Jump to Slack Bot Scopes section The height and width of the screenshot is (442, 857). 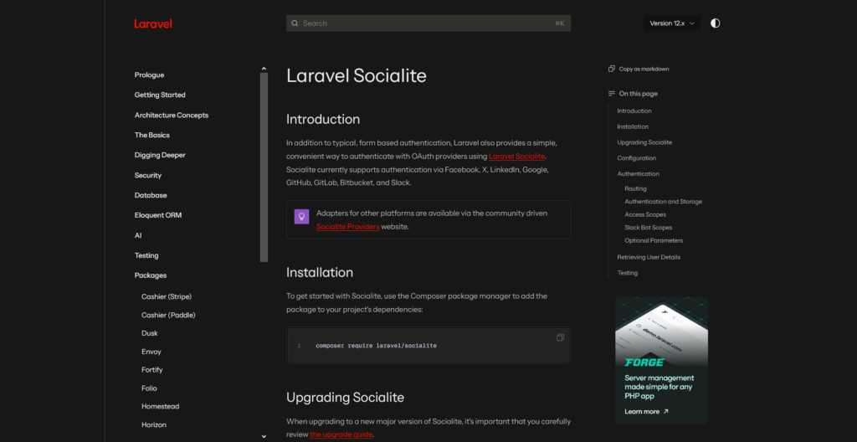(x=648, y=228)
